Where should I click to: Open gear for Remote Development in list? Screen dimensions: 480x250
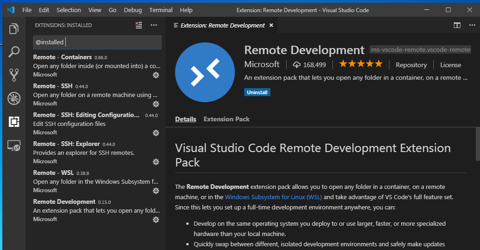click(x=156, y=220)
